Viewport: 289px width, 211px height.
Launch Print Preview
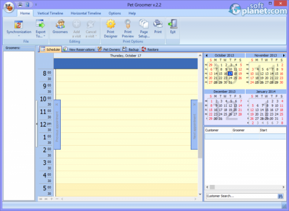[128, 28]
